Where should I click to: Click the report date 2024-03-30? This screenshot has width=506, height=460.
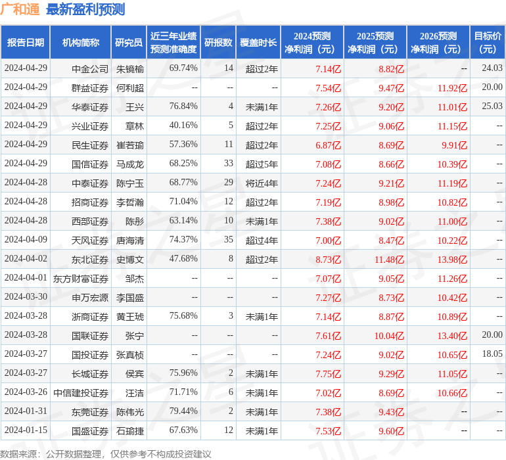pos(26,296)
